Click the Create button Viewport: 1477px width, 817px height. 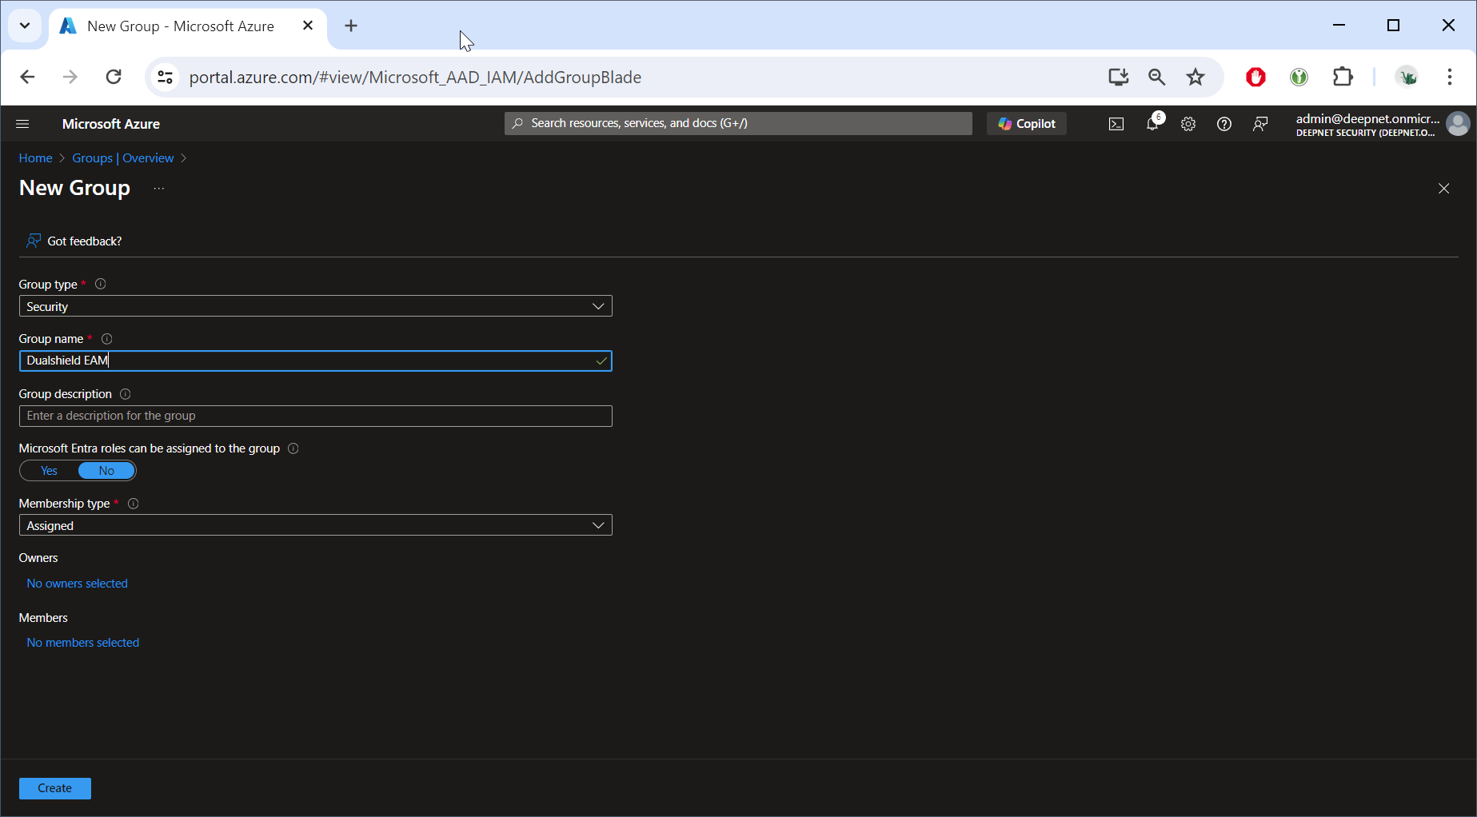coord(54,788)
